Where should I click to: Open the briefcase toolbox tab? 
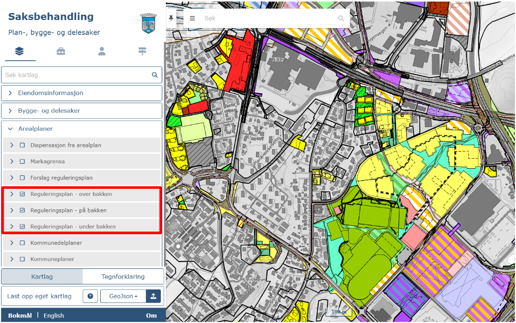(61, 51)
